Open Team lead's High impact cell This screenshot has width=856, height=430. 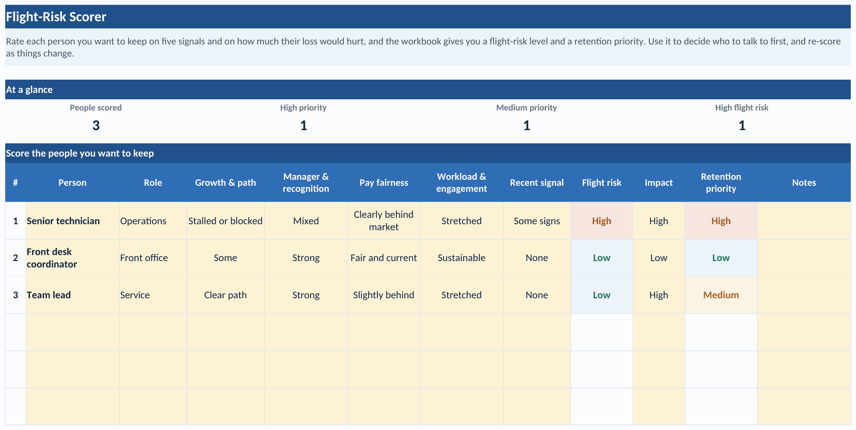click(659, 295)
